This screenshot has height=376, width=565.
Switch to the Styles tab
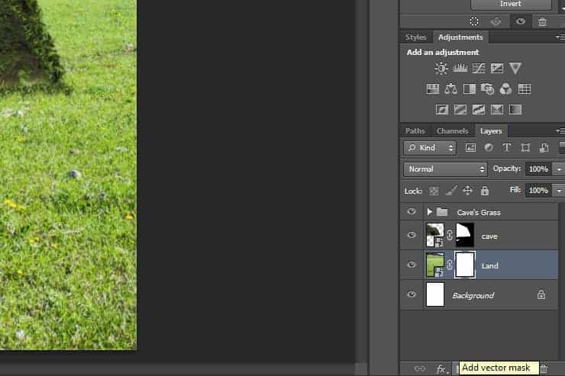point(415,37)
